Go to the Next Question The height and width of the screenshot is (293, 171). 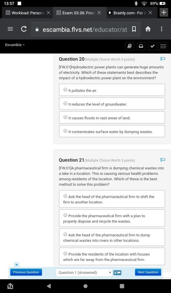[x=148, y=272]
